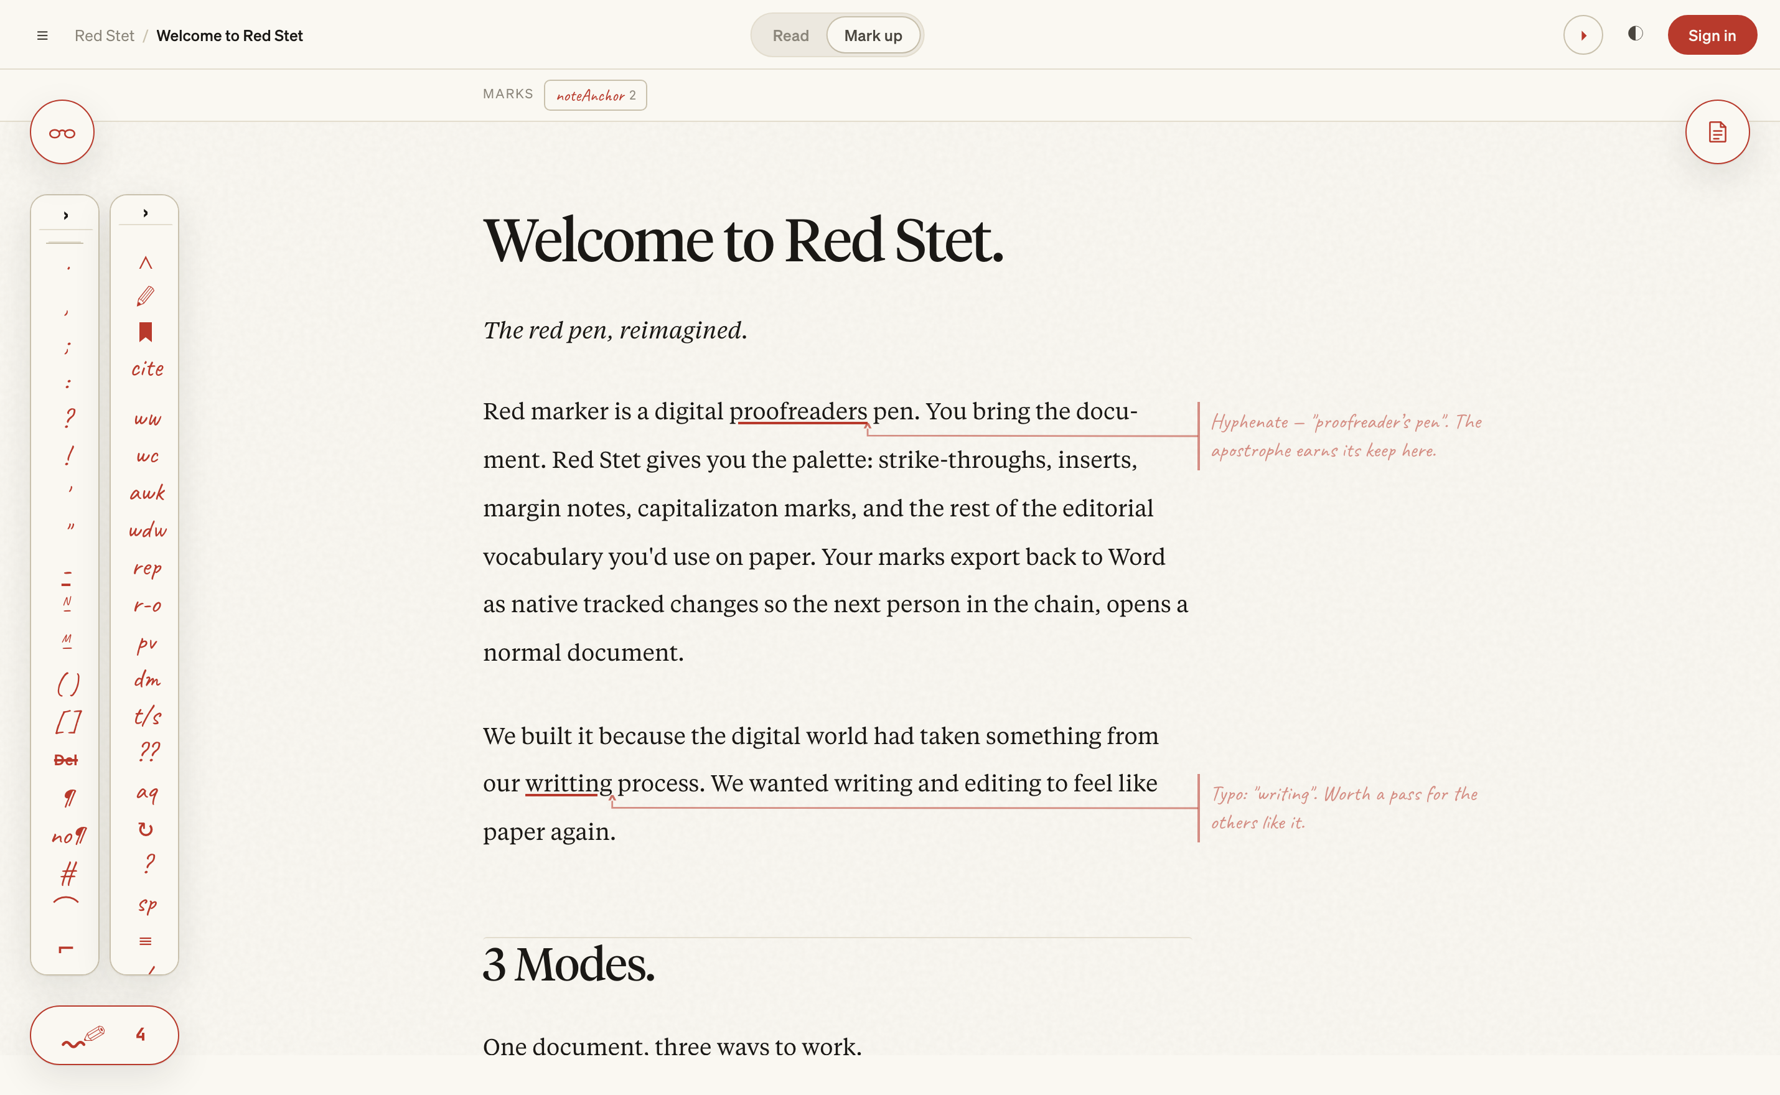Select the circular arrow mark

point(146,829)
